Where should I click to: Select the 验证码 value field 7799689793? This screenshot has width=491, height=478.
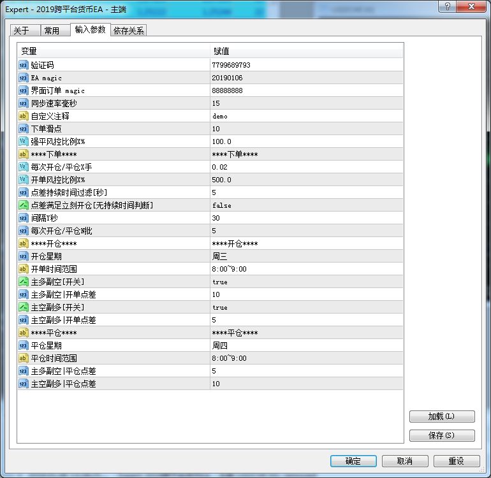coord(306,65)
